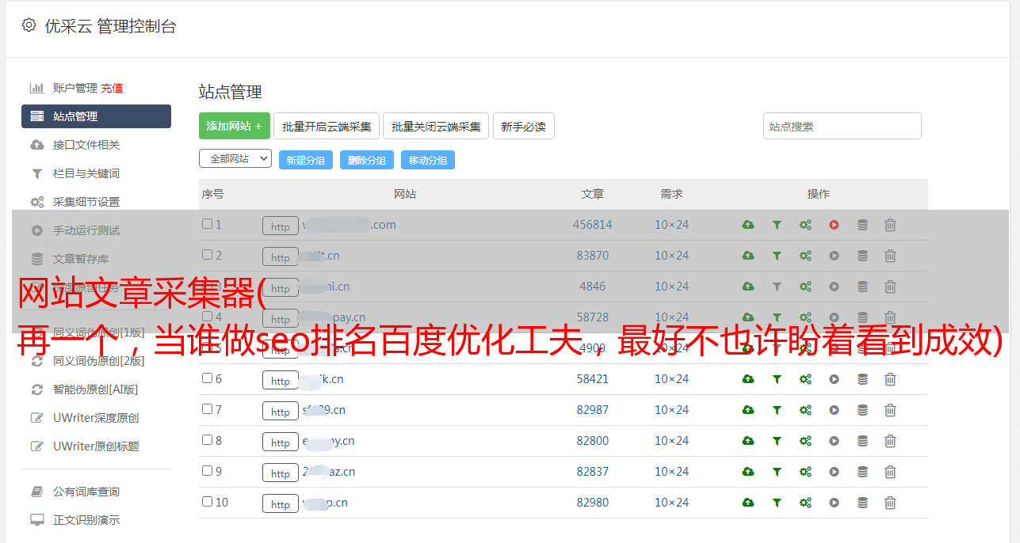The image size is (1020, 543).
Task: Click the play icon in row 2
Action: [x=834, y=256]
